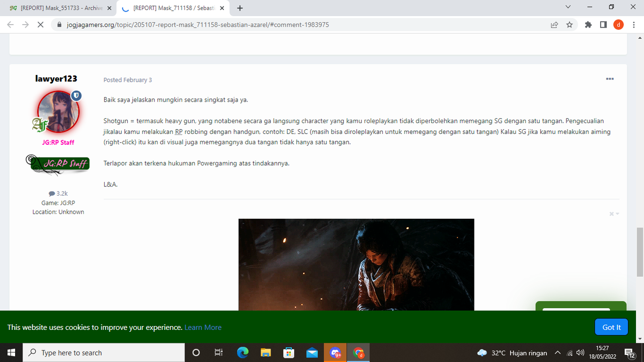Open Cortana from the taskbar circle icon
This screenshot has width=644, height=362.
(196, 352)
